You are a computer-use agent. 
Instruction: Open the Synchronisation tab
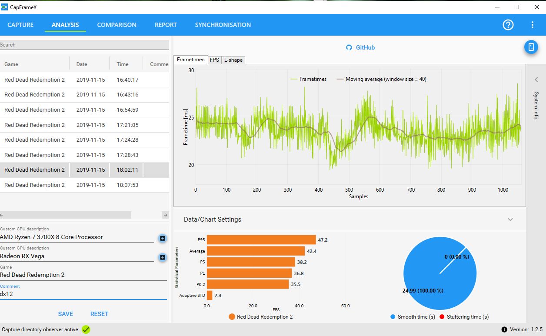223,25
